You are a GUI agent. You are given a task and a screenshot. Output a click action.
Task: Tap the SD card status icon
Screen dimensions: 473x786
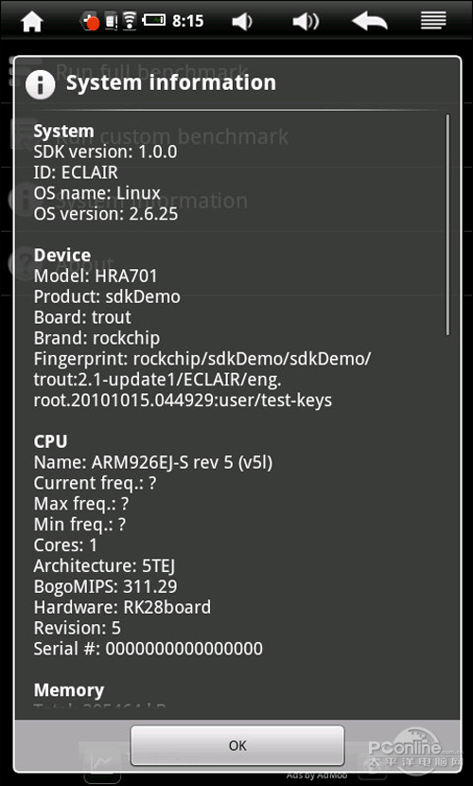click(112, 22)
